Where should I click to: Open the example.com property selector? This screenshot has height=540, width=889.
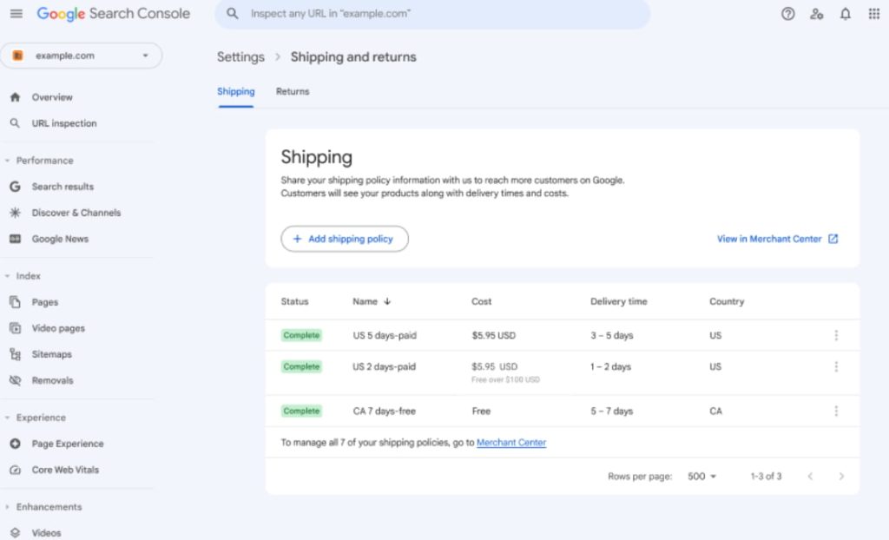coord(81,56)
